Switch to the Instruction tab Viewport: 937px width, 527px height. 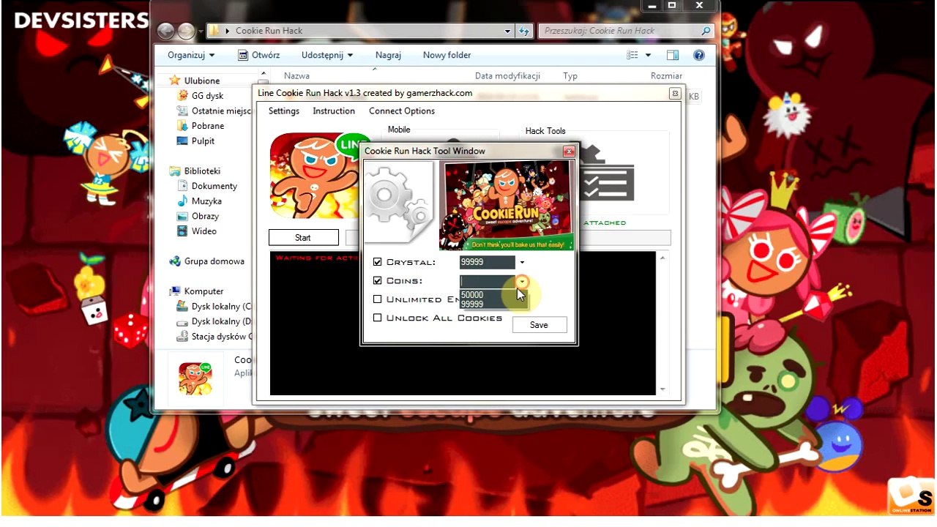point(334,111)
